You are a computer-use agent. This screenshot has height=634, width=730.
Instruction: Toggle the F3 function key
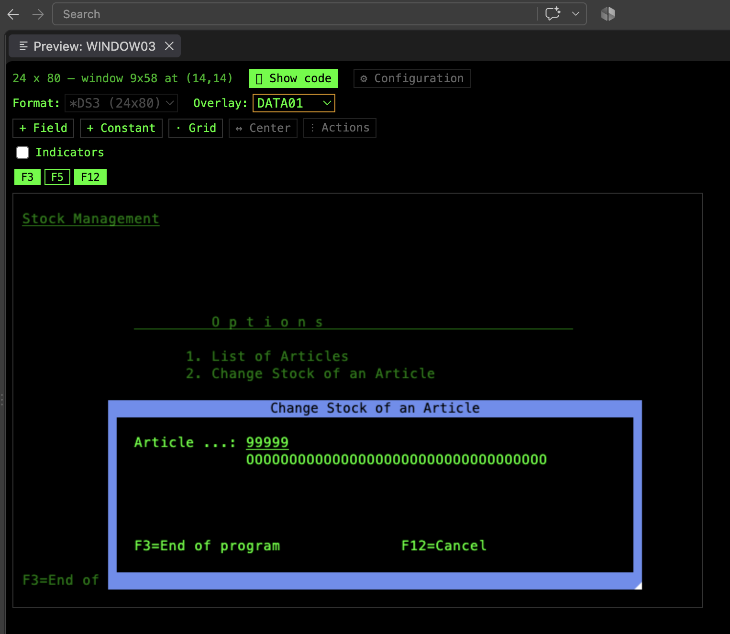click(27, 177)
